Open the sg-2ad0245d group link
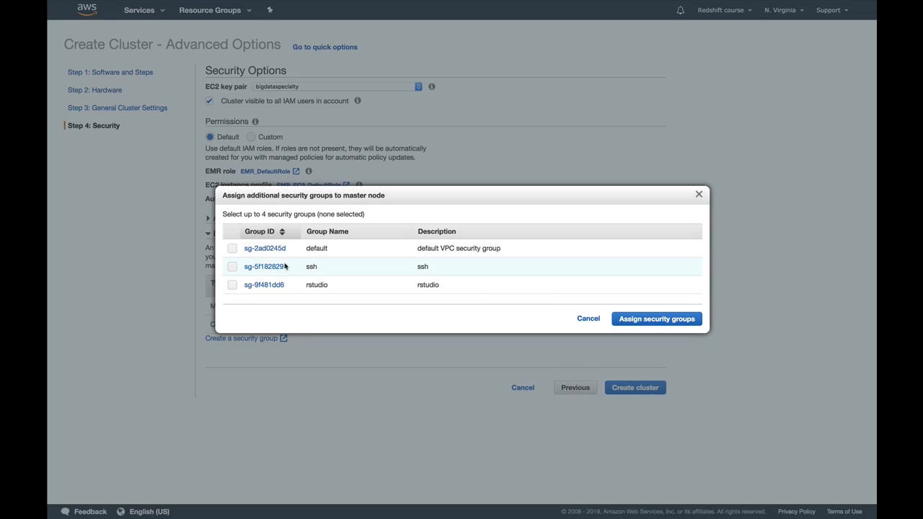 pyautogui.click(x=265, y=248)
